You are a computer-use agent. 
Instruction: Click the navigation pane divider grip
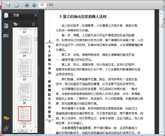pos(39,72)
